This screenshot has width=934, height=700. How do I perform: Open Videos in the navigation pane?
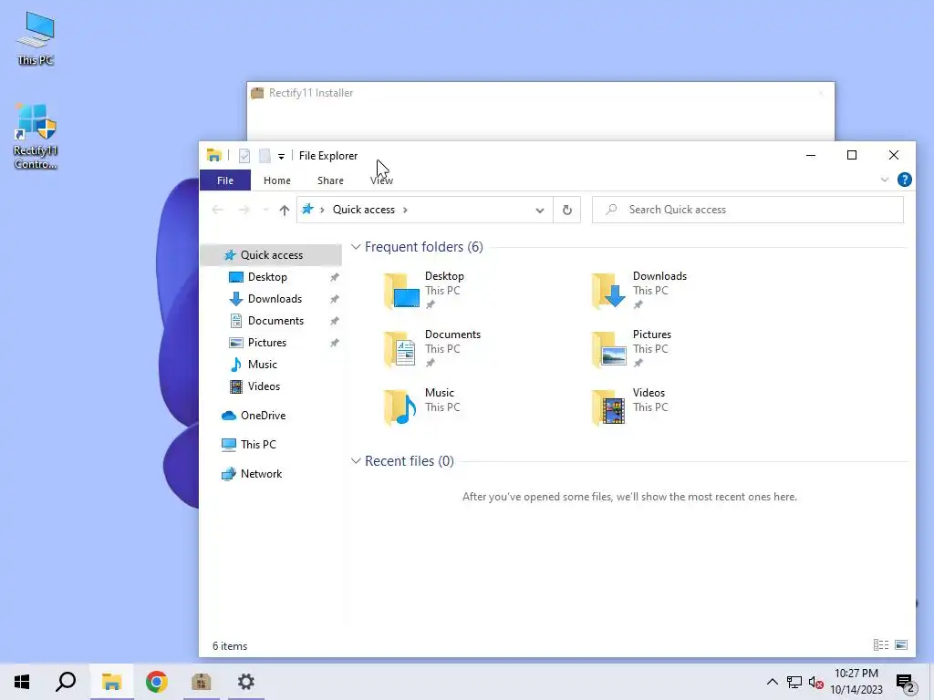tap(264, 386)
